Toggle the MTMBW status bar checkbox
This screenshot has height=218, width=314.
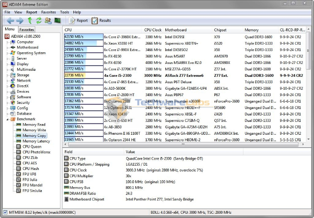(x=6, y=212)
